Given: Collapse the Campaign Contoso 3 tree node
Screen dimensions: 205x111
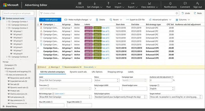Looking at the screenshot, I should click(x=7, y=28).
